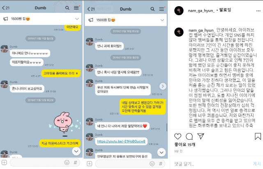Tap the hashtag search in middle chat input

[161, 164]
